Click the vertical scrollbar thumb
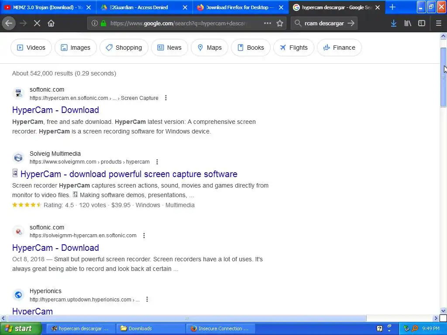This screenshot has height=335, width=447. coord(443,77)
